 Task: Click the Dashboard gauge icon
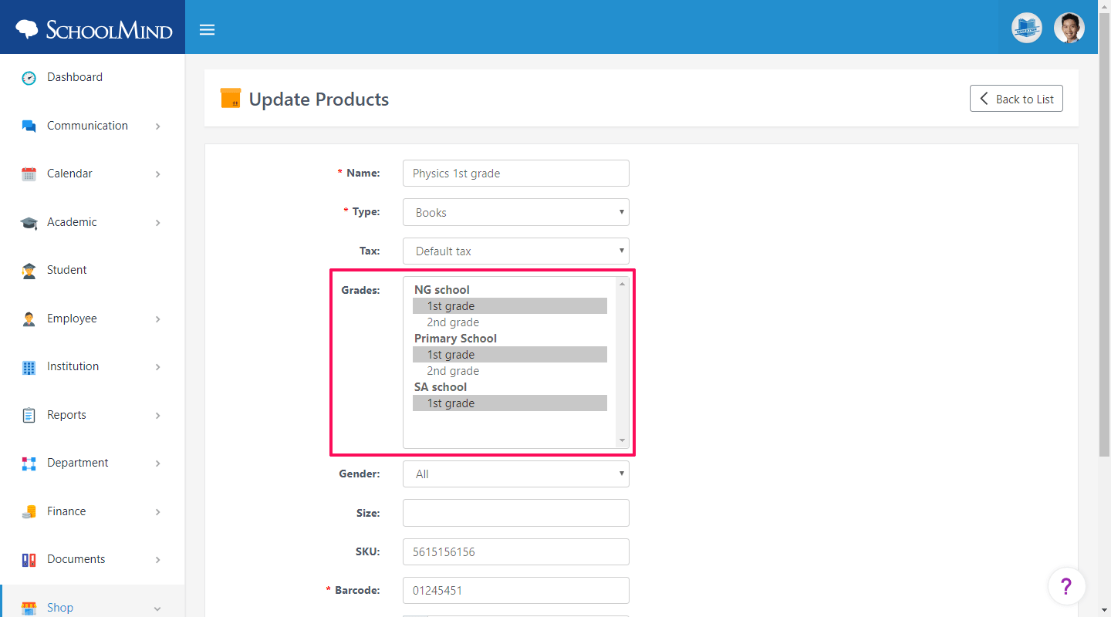(x=29, y=78)
